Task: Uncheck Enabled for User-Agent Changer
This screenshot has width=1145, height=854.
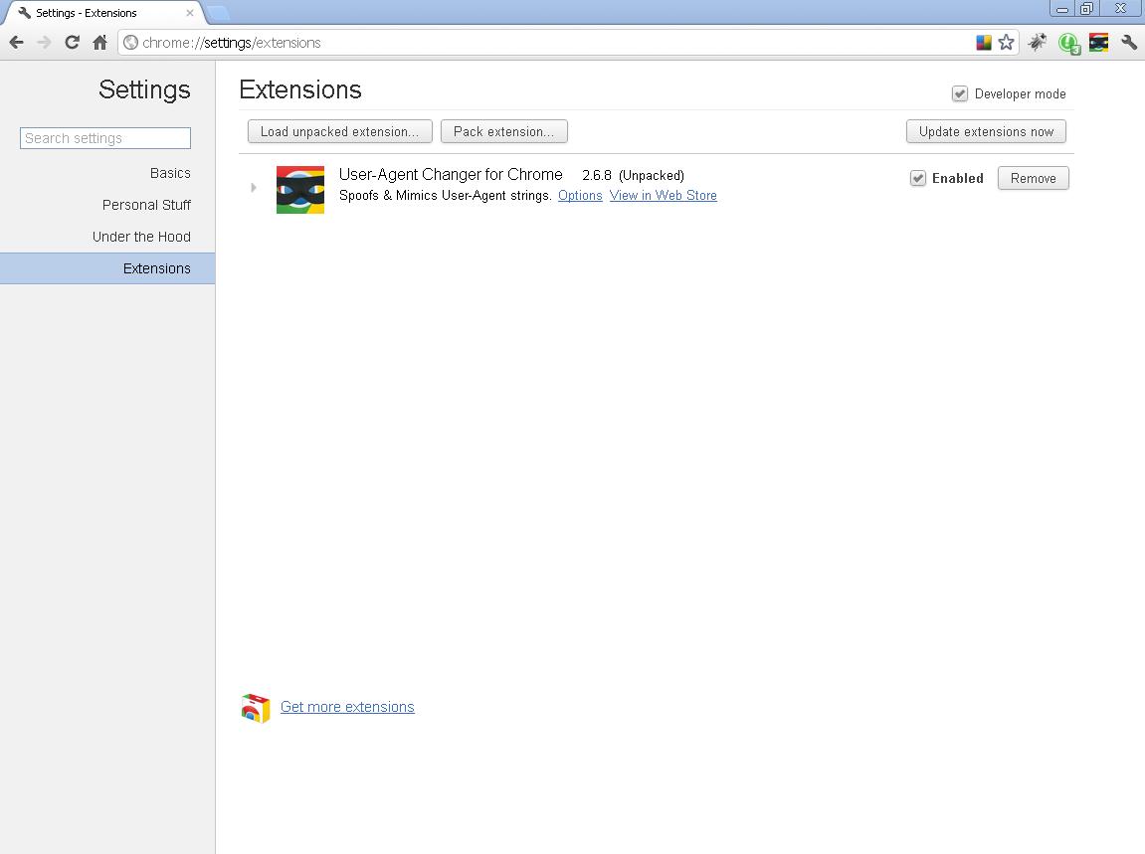Action: tap(918, 178)
